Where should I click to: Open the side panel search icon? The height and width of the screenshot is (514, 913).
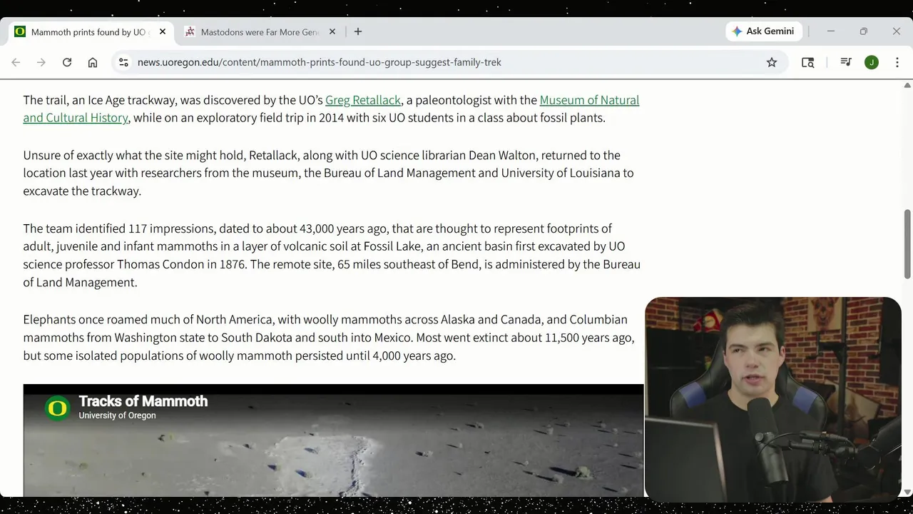[x=807, y=62]
